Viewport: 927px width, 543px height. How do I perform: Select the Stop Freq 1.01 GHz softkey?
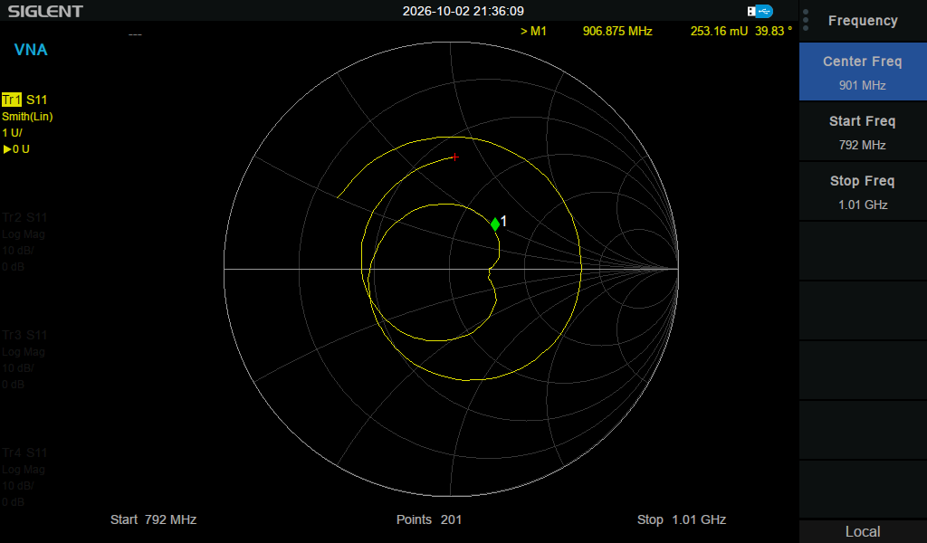coord(863,192)
